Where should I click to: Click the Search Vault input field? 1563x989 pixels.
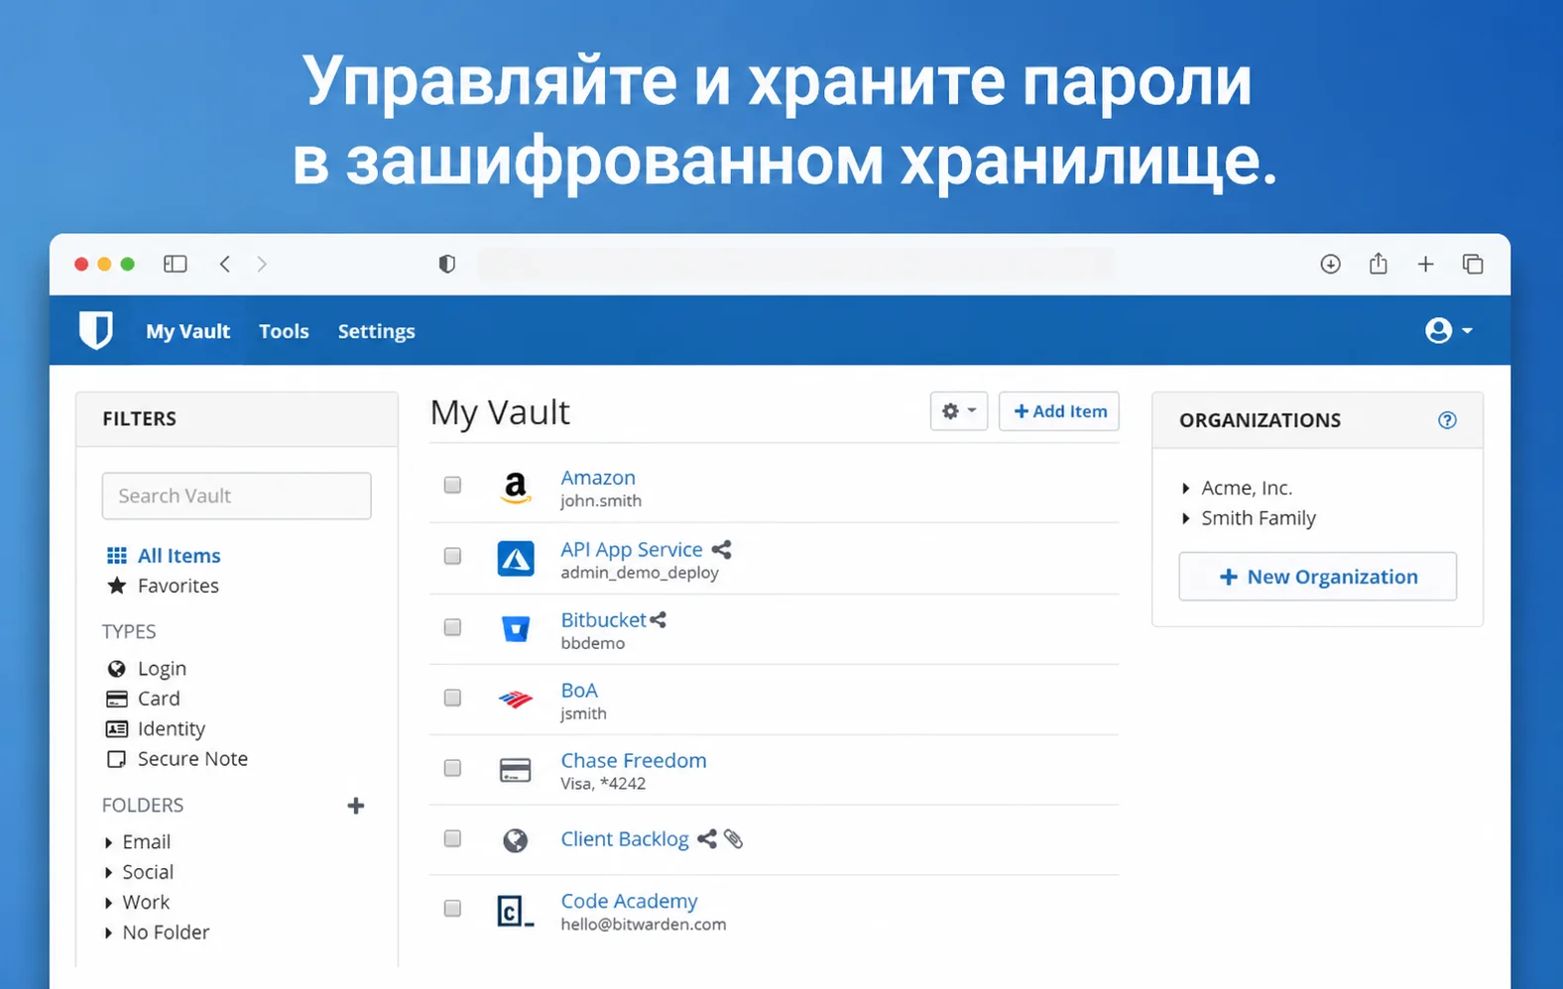(237, 495)
